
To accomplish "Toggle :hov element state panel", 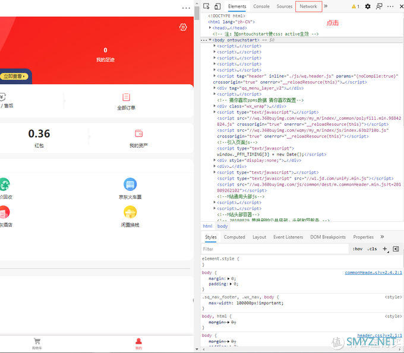I will click(x=358, y=249).
